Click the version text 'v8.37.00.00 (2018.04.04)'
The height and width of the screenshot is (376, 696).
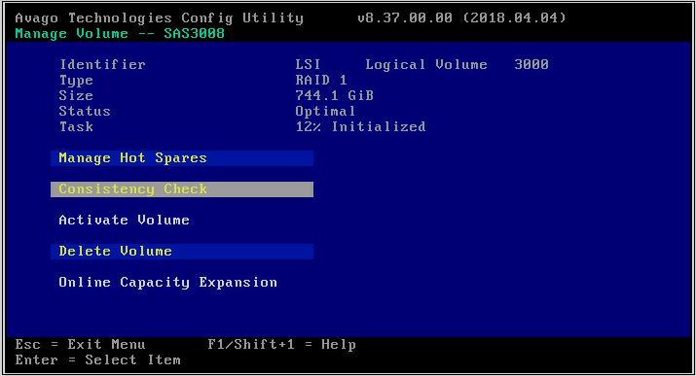[x=461, y=17]
